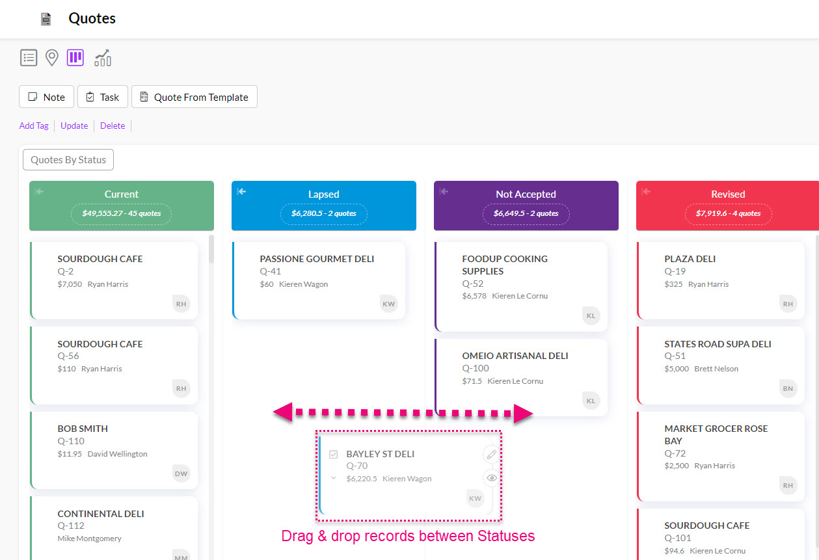Click the Current column vertical scrollbar
The height and width of the screenshot is (560, 819).
click(x=211, y=249)
